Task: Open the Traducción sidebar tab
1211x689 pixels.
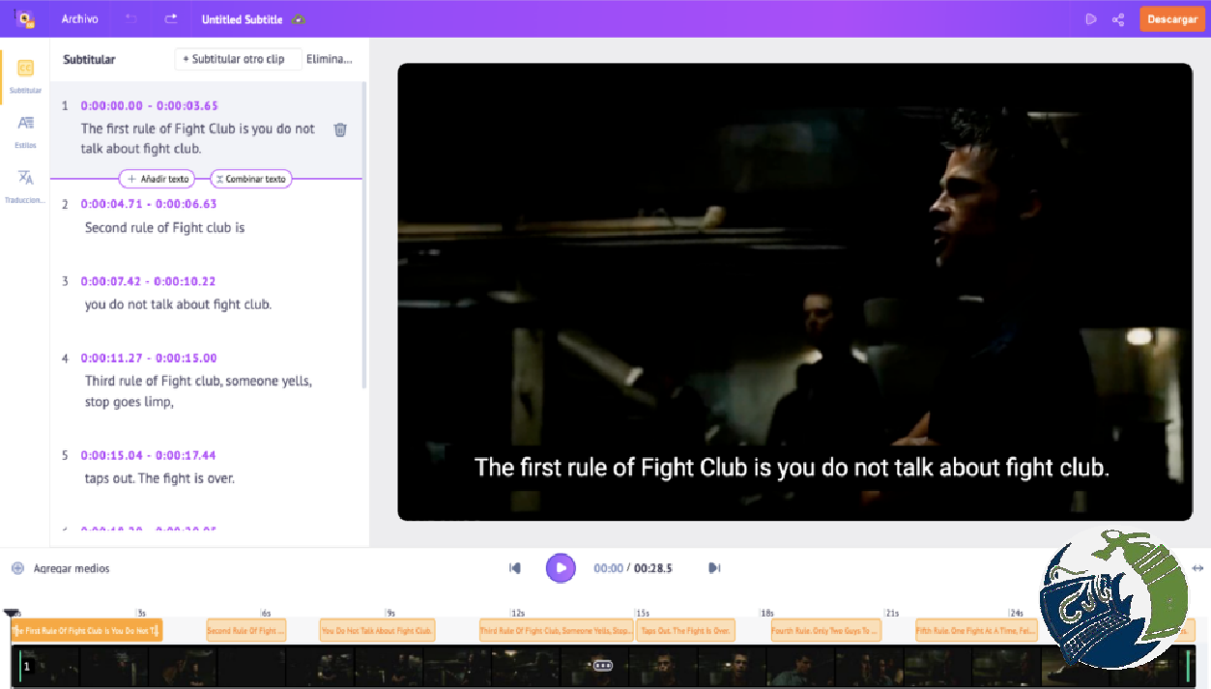Action: tap(26, 187)
